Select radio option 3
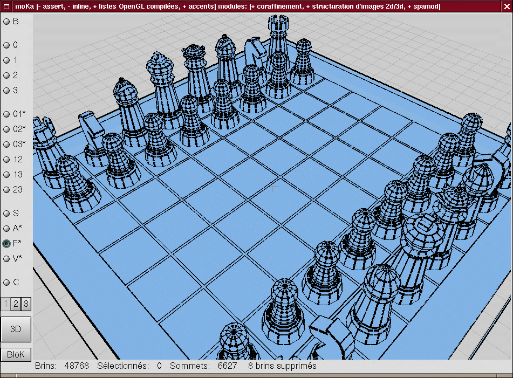513x378 pixels. click(7, 91)
